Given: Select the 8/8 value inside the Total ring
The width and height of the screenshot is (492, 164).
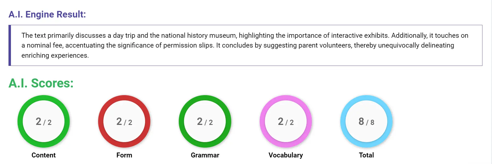Looking at the screenshot, I should coord(366,122).
